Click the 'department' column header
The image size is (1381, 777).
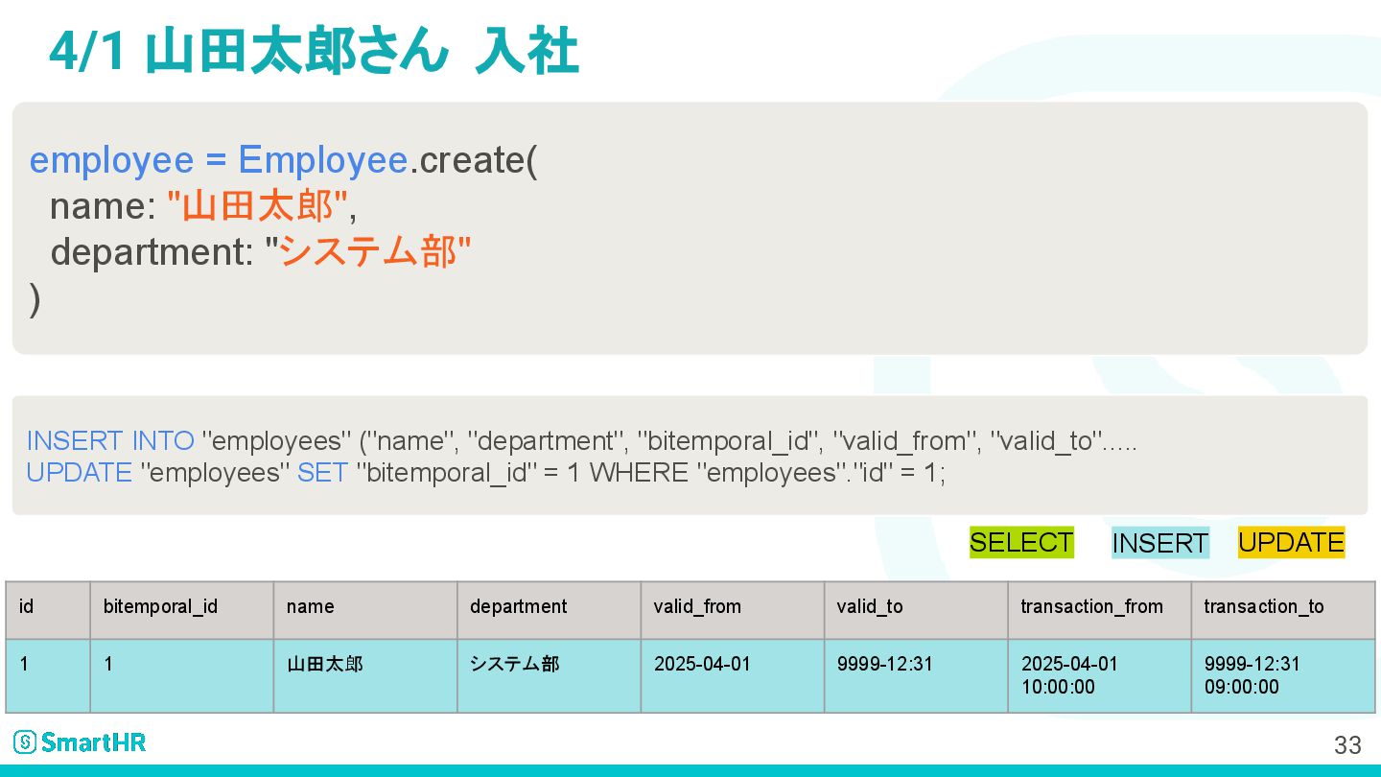(x=549, y=610)
